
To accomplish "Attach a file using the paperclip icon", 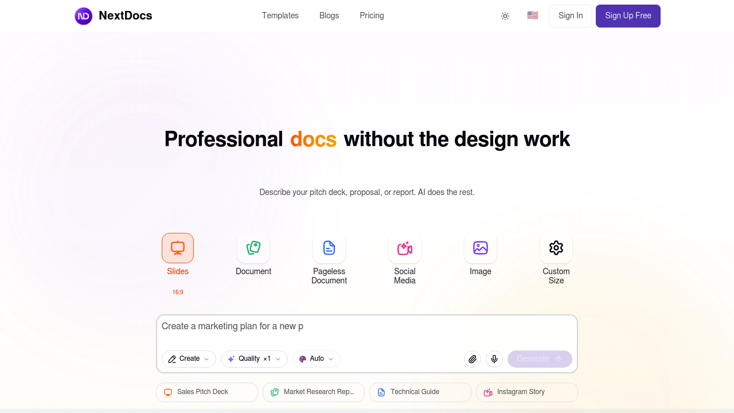I will [472, 359].
